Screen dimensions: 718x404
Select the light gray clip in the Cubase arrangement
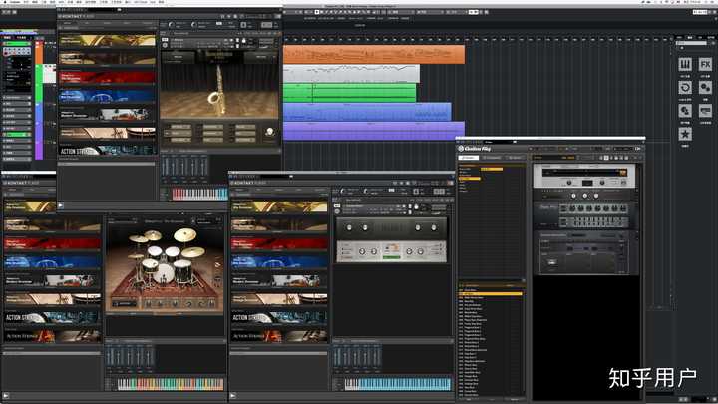(x=351, y=73)
